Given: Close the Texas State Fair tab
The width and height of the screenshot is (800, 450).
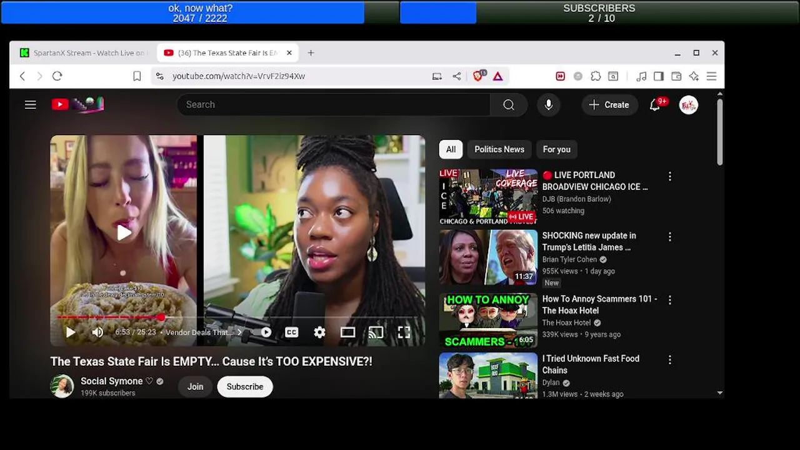Looking at the screenshot, I should tap(289, 53).
